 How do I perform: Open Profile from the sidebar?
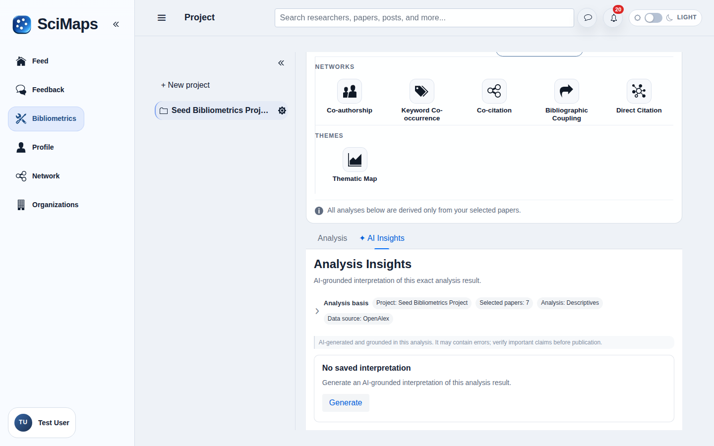tap(35, 147)
